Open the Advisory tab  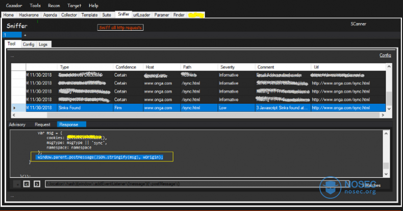pos(17,125)
